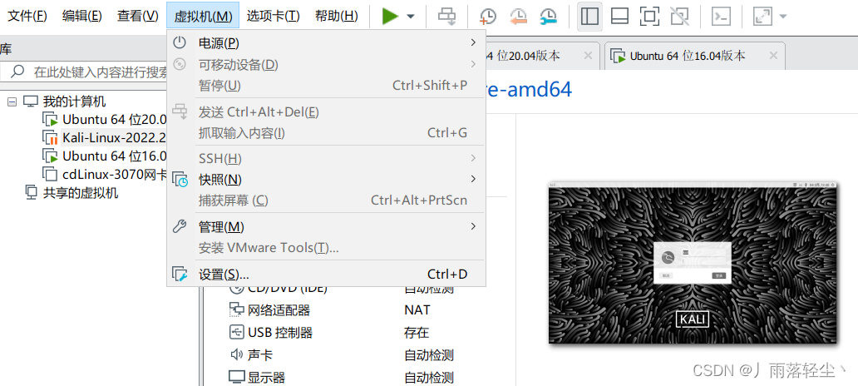Close the 虚拟机(M) menu in the menu bar
Viewport: 858px width, 386px height.
(203, 16)
